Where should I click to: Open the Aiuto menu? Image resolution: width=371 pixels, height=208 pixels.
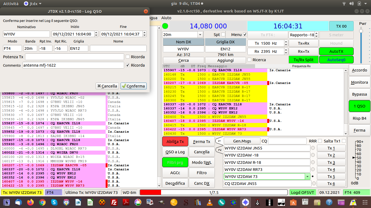(x=166, y=18)
